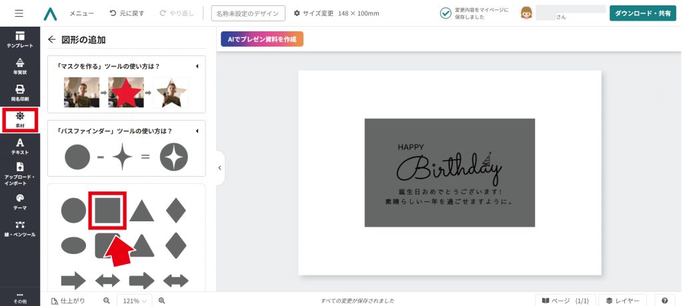This screenshot has width=683, height=306.
Task: Open the テーマ palette panel
Action: pyautogui.click(x=20, y=201)
